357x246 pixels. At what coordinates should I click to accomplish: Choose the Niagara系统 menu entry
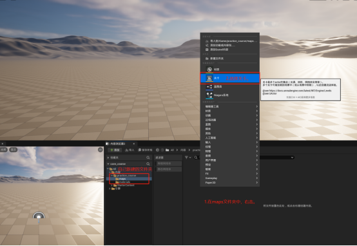click(x=229, y=95)
